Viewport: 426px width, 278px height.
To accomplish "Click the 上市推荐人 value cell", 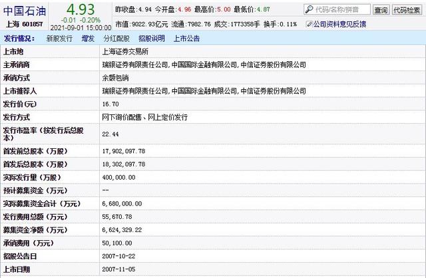I will (x=204, y=91).
